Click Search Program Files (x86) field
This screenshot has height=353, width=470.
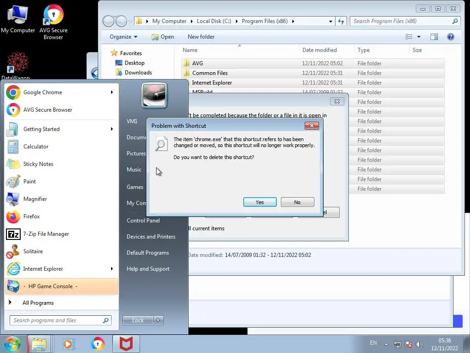coord(405,21)
